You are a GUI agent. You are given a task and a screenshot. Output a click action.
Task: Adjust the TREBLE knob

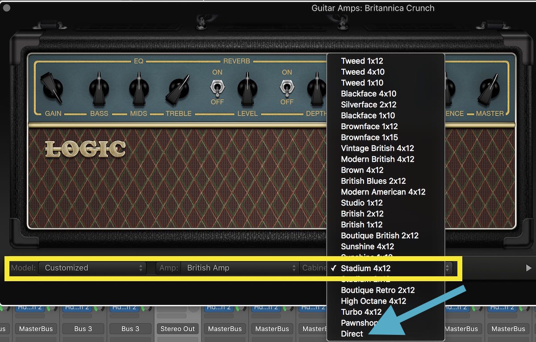tap(177, 89)
